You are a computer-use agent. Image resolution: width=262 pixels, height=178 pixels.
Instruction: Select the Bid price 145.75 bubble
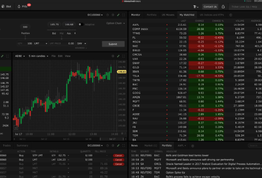click(54, 24)
